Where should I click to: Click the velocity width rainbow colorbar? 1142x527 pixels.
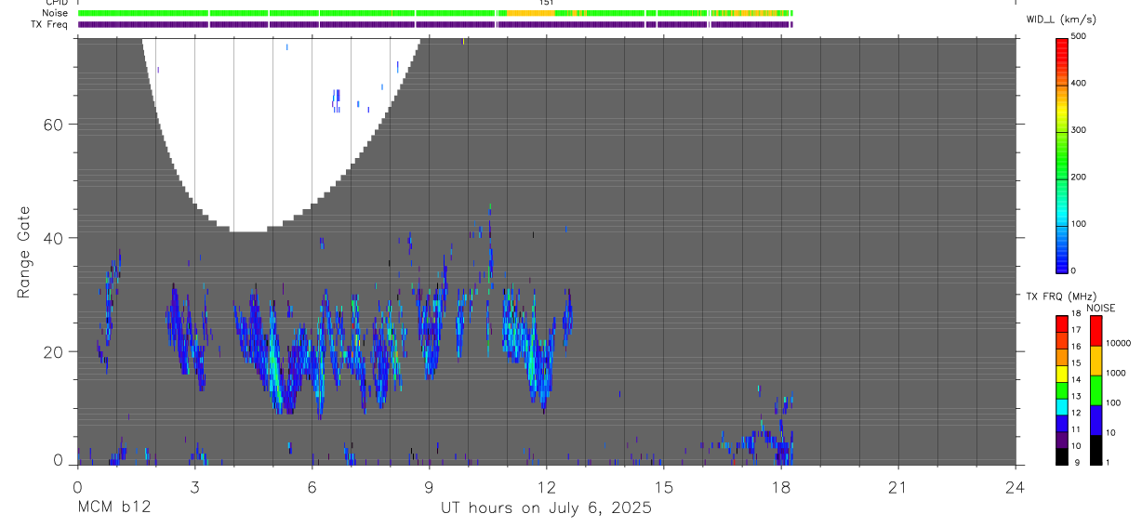(x=1062, y=154)
